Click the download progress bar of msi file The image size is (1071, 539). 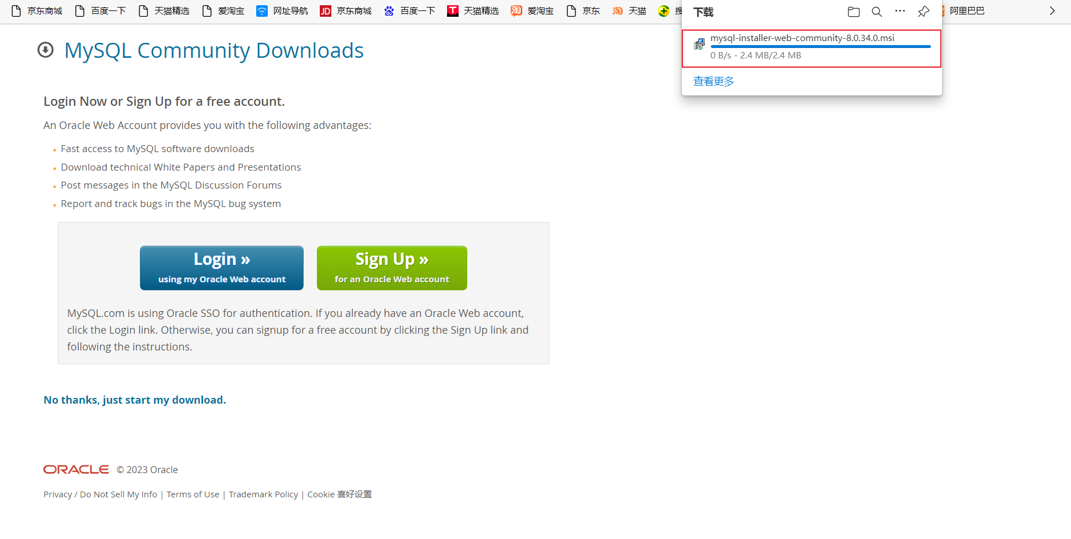(x=821, y=46)
